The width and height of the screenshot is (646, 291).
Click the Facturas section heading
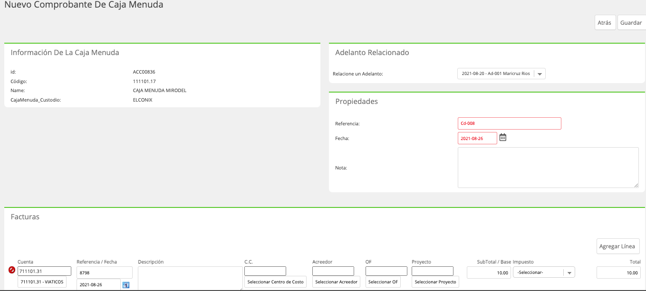point(25,217)
